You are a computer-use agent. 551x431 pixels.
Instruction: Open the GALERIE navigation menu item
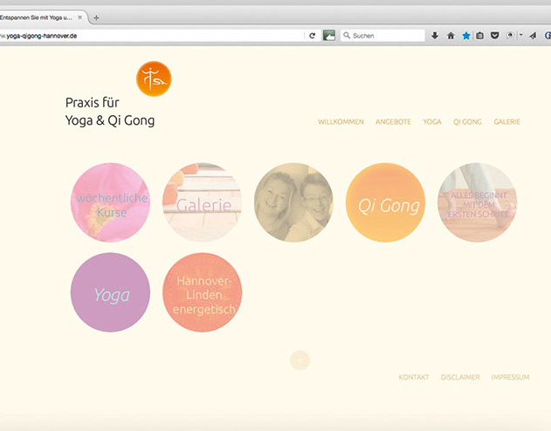(506, 122)
